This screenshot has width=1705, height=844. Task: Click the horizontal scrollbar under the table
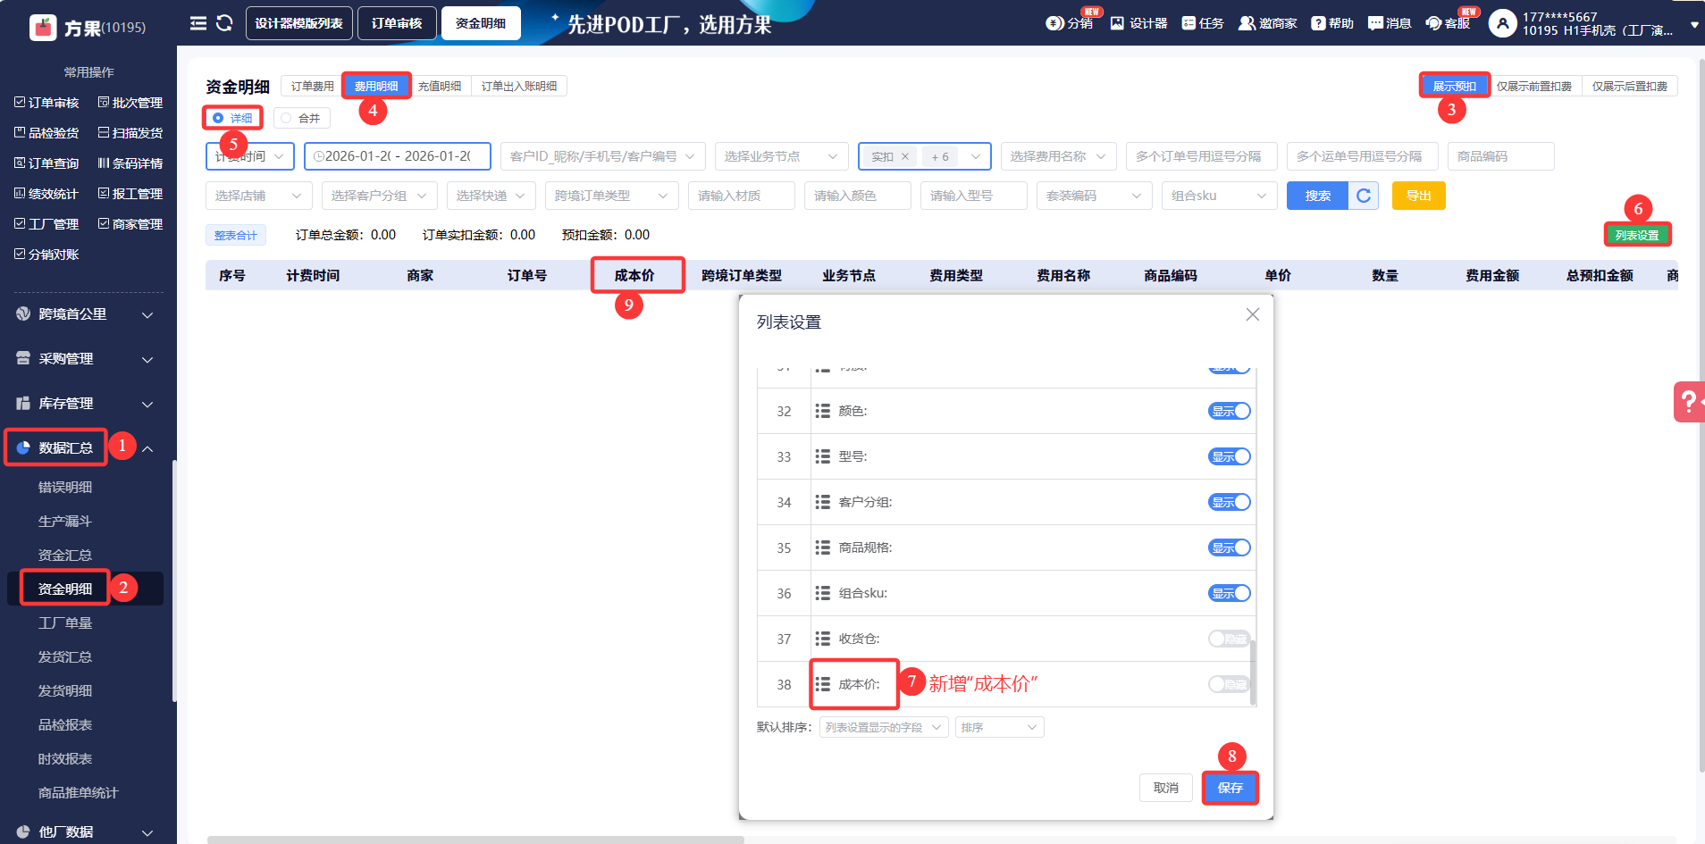[475, 840]
